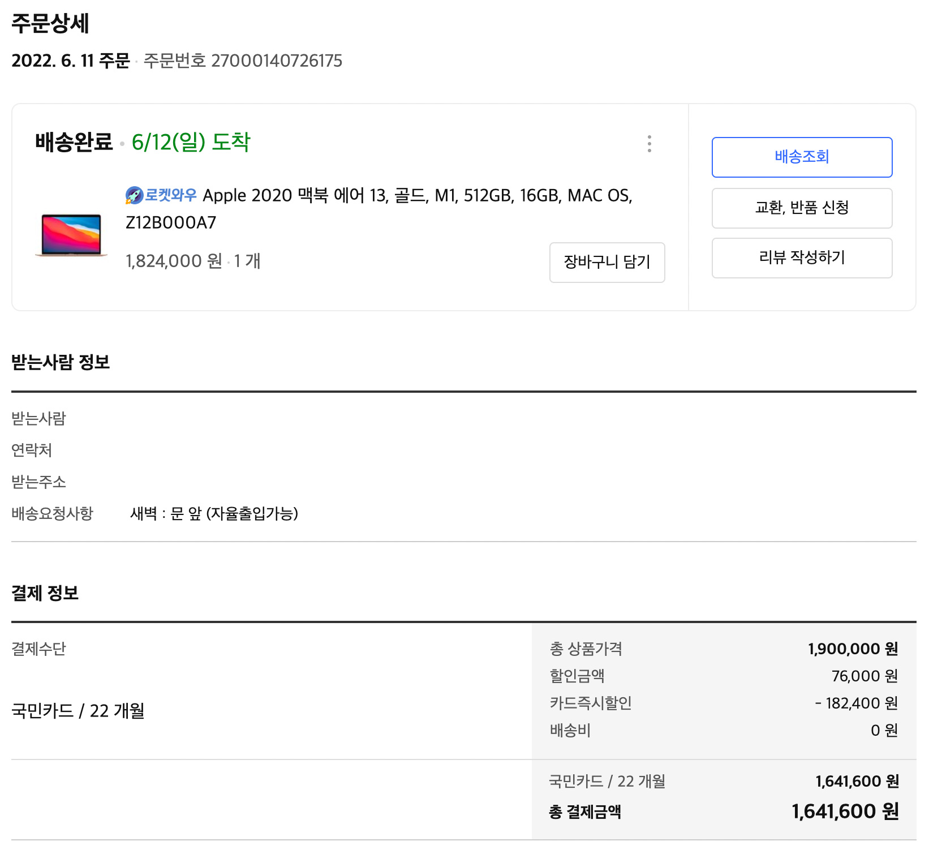Viewport: 929px width, 867px height.
Task: Click the large 1,641,600 원 total amount
Action: 845,812
